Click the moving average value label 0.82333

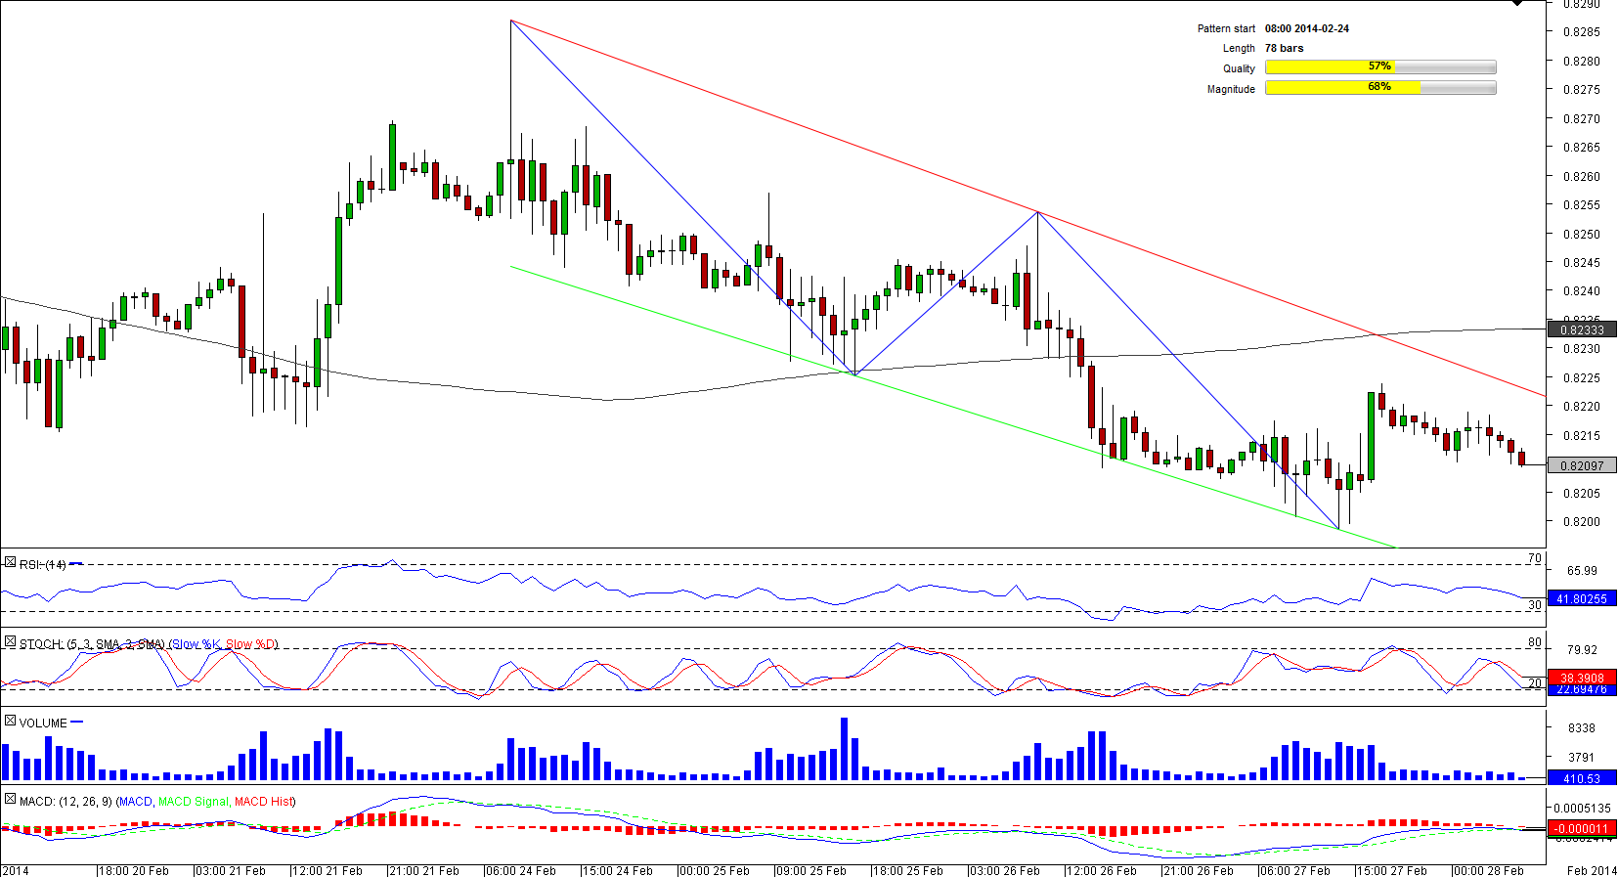1581,330
